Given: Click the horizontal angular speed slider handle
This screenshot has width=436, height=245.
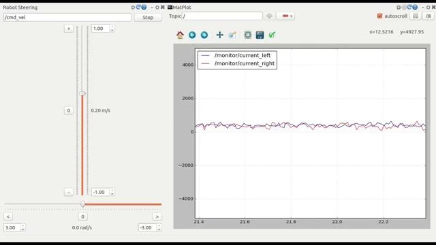Looking at the screenshot, I should (x=82, y=204).
